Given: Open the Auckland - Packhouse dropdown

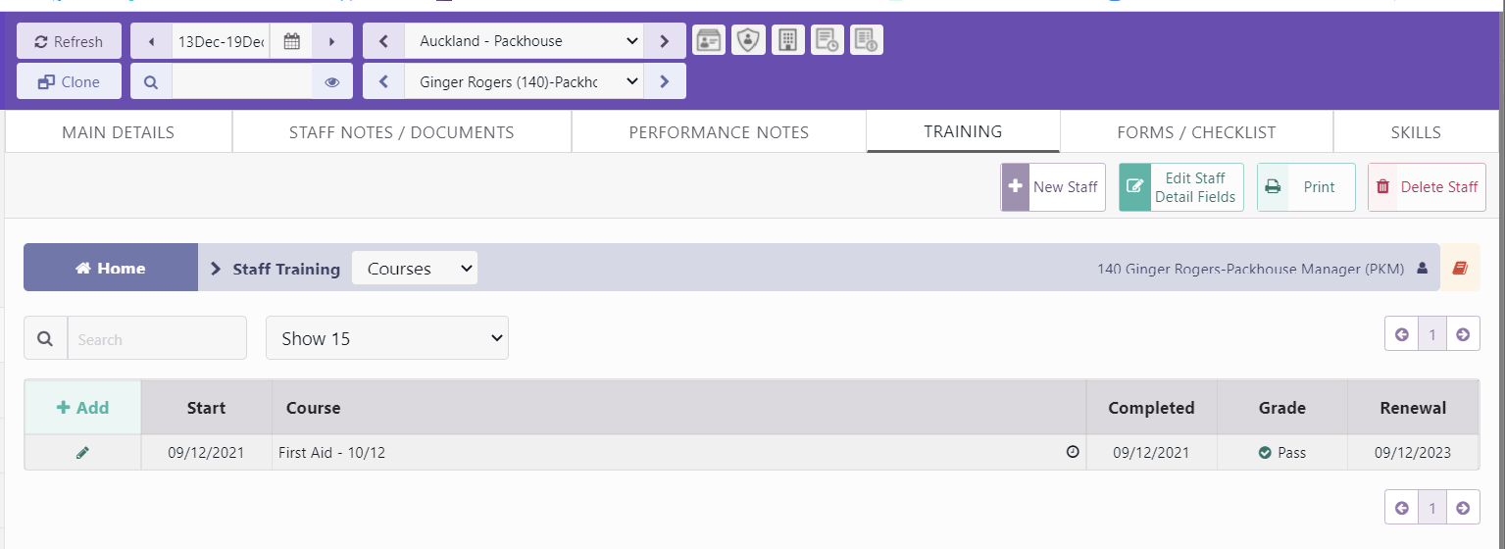Looking at the screenshot, I should pyautogui.click(x=525, y=41).
